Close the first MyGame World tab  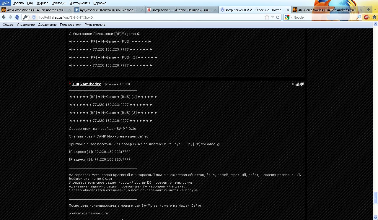[69, 10]
